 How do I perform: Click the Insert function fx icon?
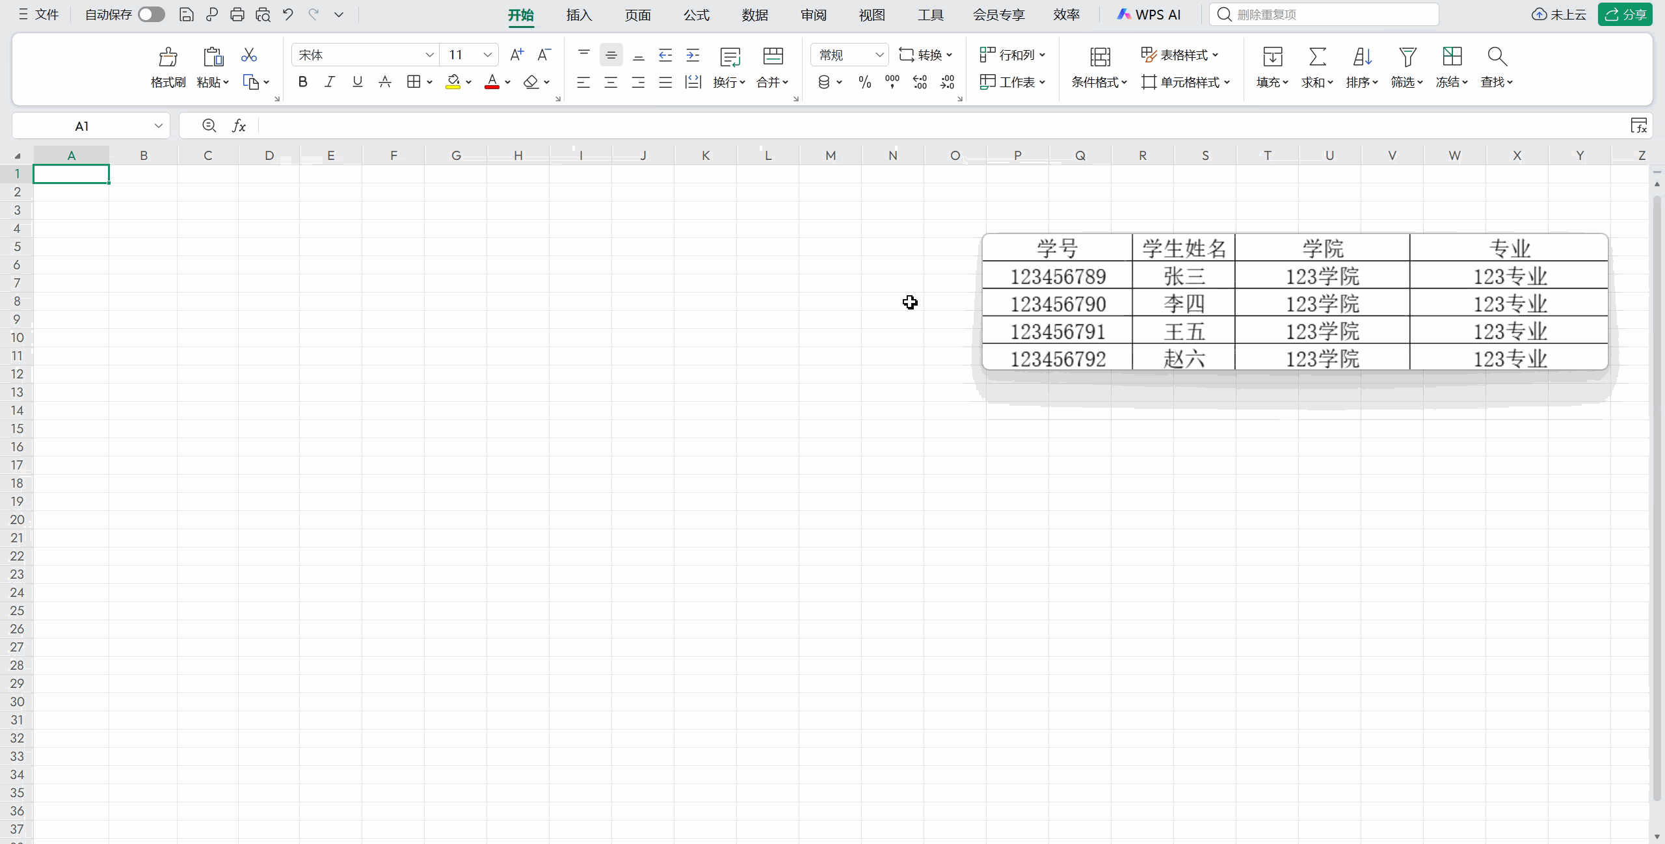(239, 125)
